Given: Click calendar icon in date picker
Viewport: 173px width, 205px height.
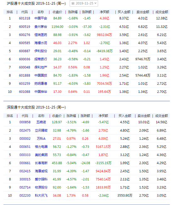Looking at the screenshot, I should tap(73, 3).
